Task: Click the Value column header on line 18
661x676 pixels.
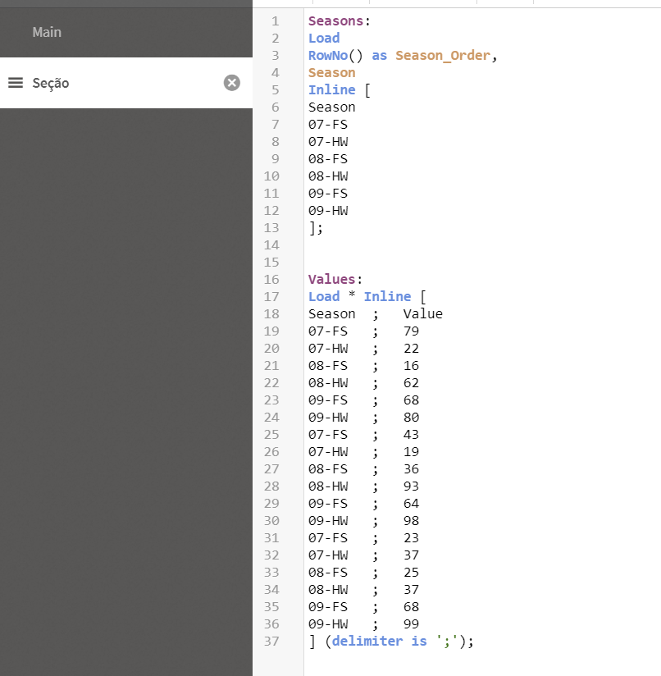Action: (x=422, y=313)
